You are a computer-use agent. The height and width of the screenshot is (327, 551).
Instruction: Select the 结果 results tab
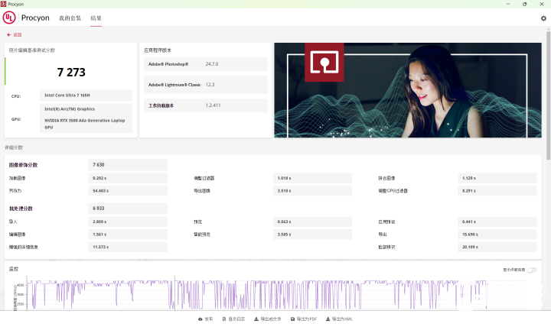[x=96, y=18]
